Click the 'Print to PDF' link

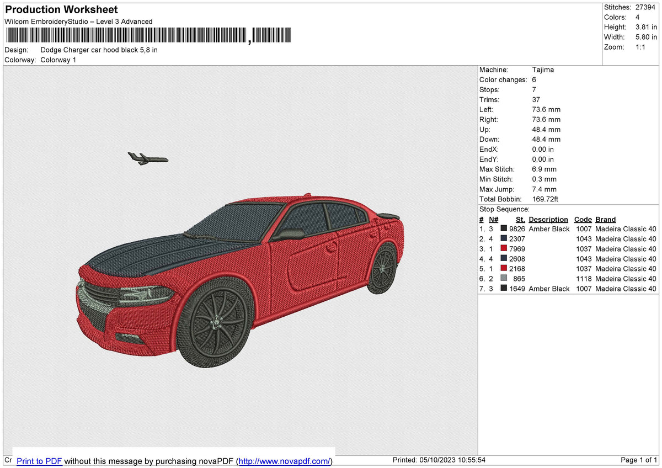click(39, 461)
